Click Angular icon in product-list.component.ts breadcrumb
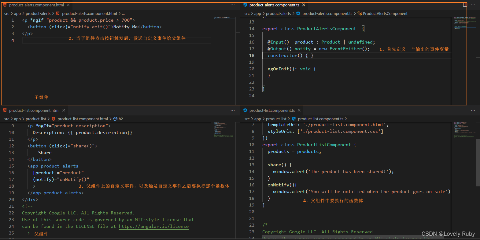Screen dimensions: 480x240 click(294, 119)
